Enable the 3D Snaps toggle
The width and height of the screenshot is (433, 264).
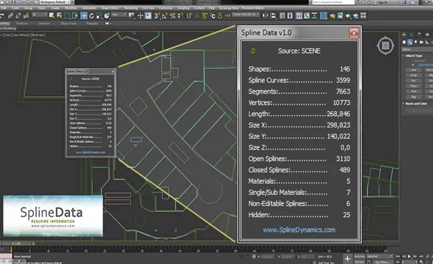156,16
